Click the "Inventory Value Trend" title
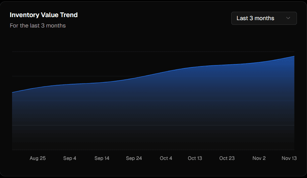307x178 pixels. coord(44,15)
